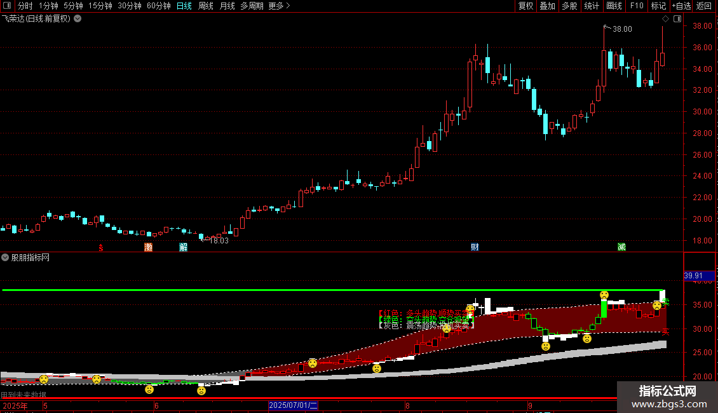Click the 28.00 price axis label

(x=702, y=133)
